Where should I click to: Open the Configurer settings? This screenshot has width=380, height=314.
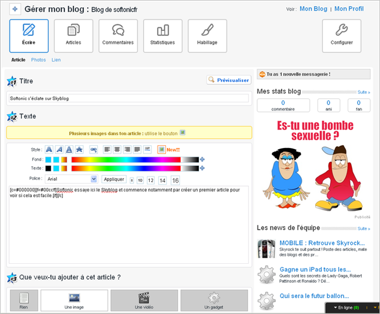pos(341,36)
